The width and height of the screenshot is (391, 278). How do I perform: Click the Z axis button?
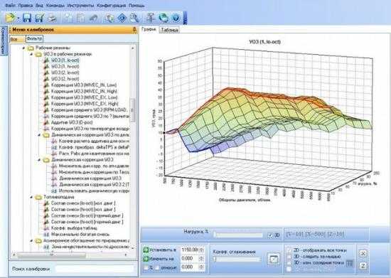(x=363, y=265)
